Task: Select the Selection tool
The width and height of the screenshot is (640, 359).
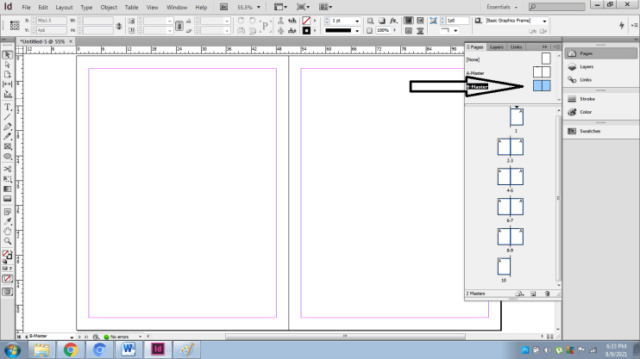Action: (x=8, y=54)
